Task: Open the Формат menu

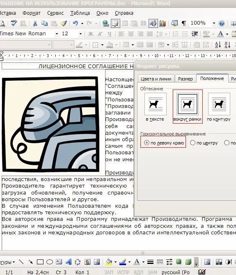Action: click(32, 13)
